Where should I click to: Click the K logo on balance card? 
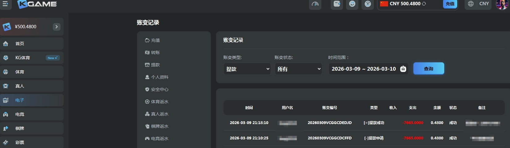tap(7, 27)
